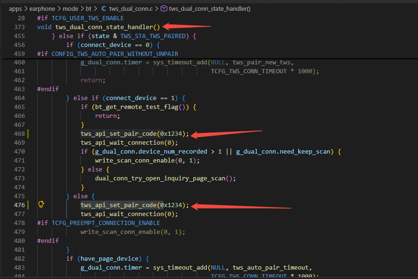The height and width of the screenshot is (279, 418).
Task: Click the green change marker beside line 468
Action: pyautogui.click(x=28, y=134)
